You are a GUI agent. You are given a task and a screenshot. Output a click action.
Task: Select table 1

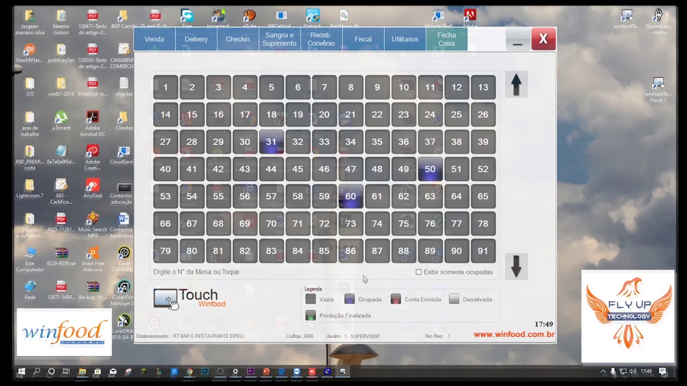pyautogui.click(x=165, y=87)
